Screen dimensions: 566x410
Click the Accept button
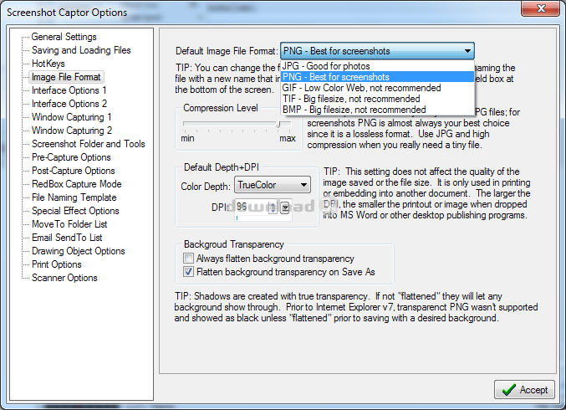(524, 389)
